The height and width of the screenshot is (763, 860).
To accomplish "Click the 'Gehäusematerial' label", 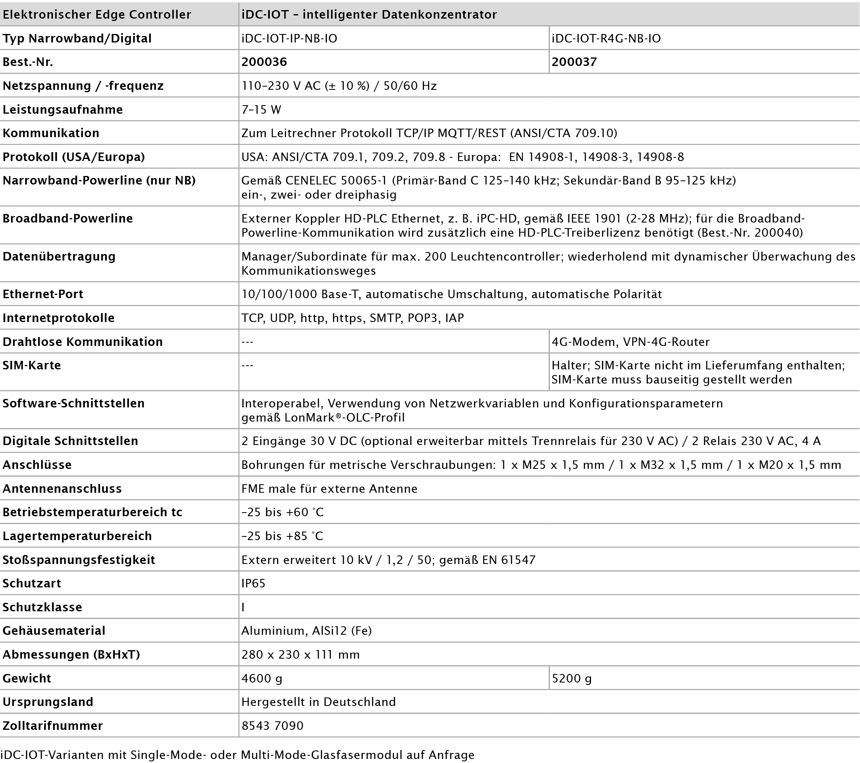I will point(54,631).
